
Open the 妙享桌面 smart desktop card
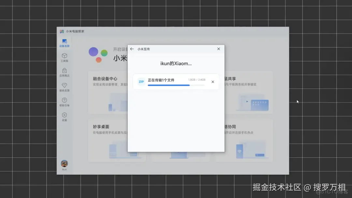(101, 127)
